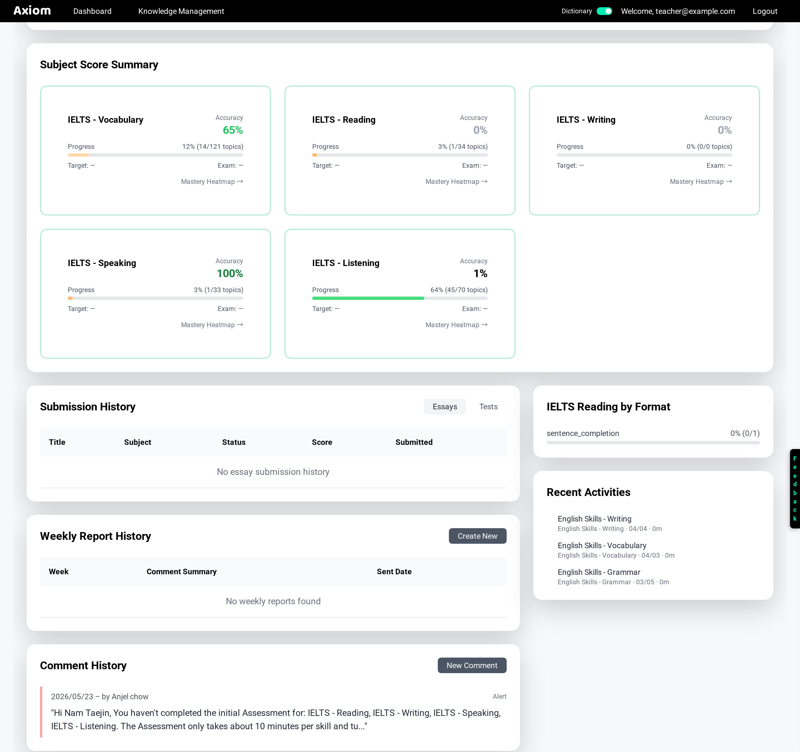Switch to the Tests tab
The width and height of the screenshot is (800, 752).
pyautogui.click(x=488, y=406)
